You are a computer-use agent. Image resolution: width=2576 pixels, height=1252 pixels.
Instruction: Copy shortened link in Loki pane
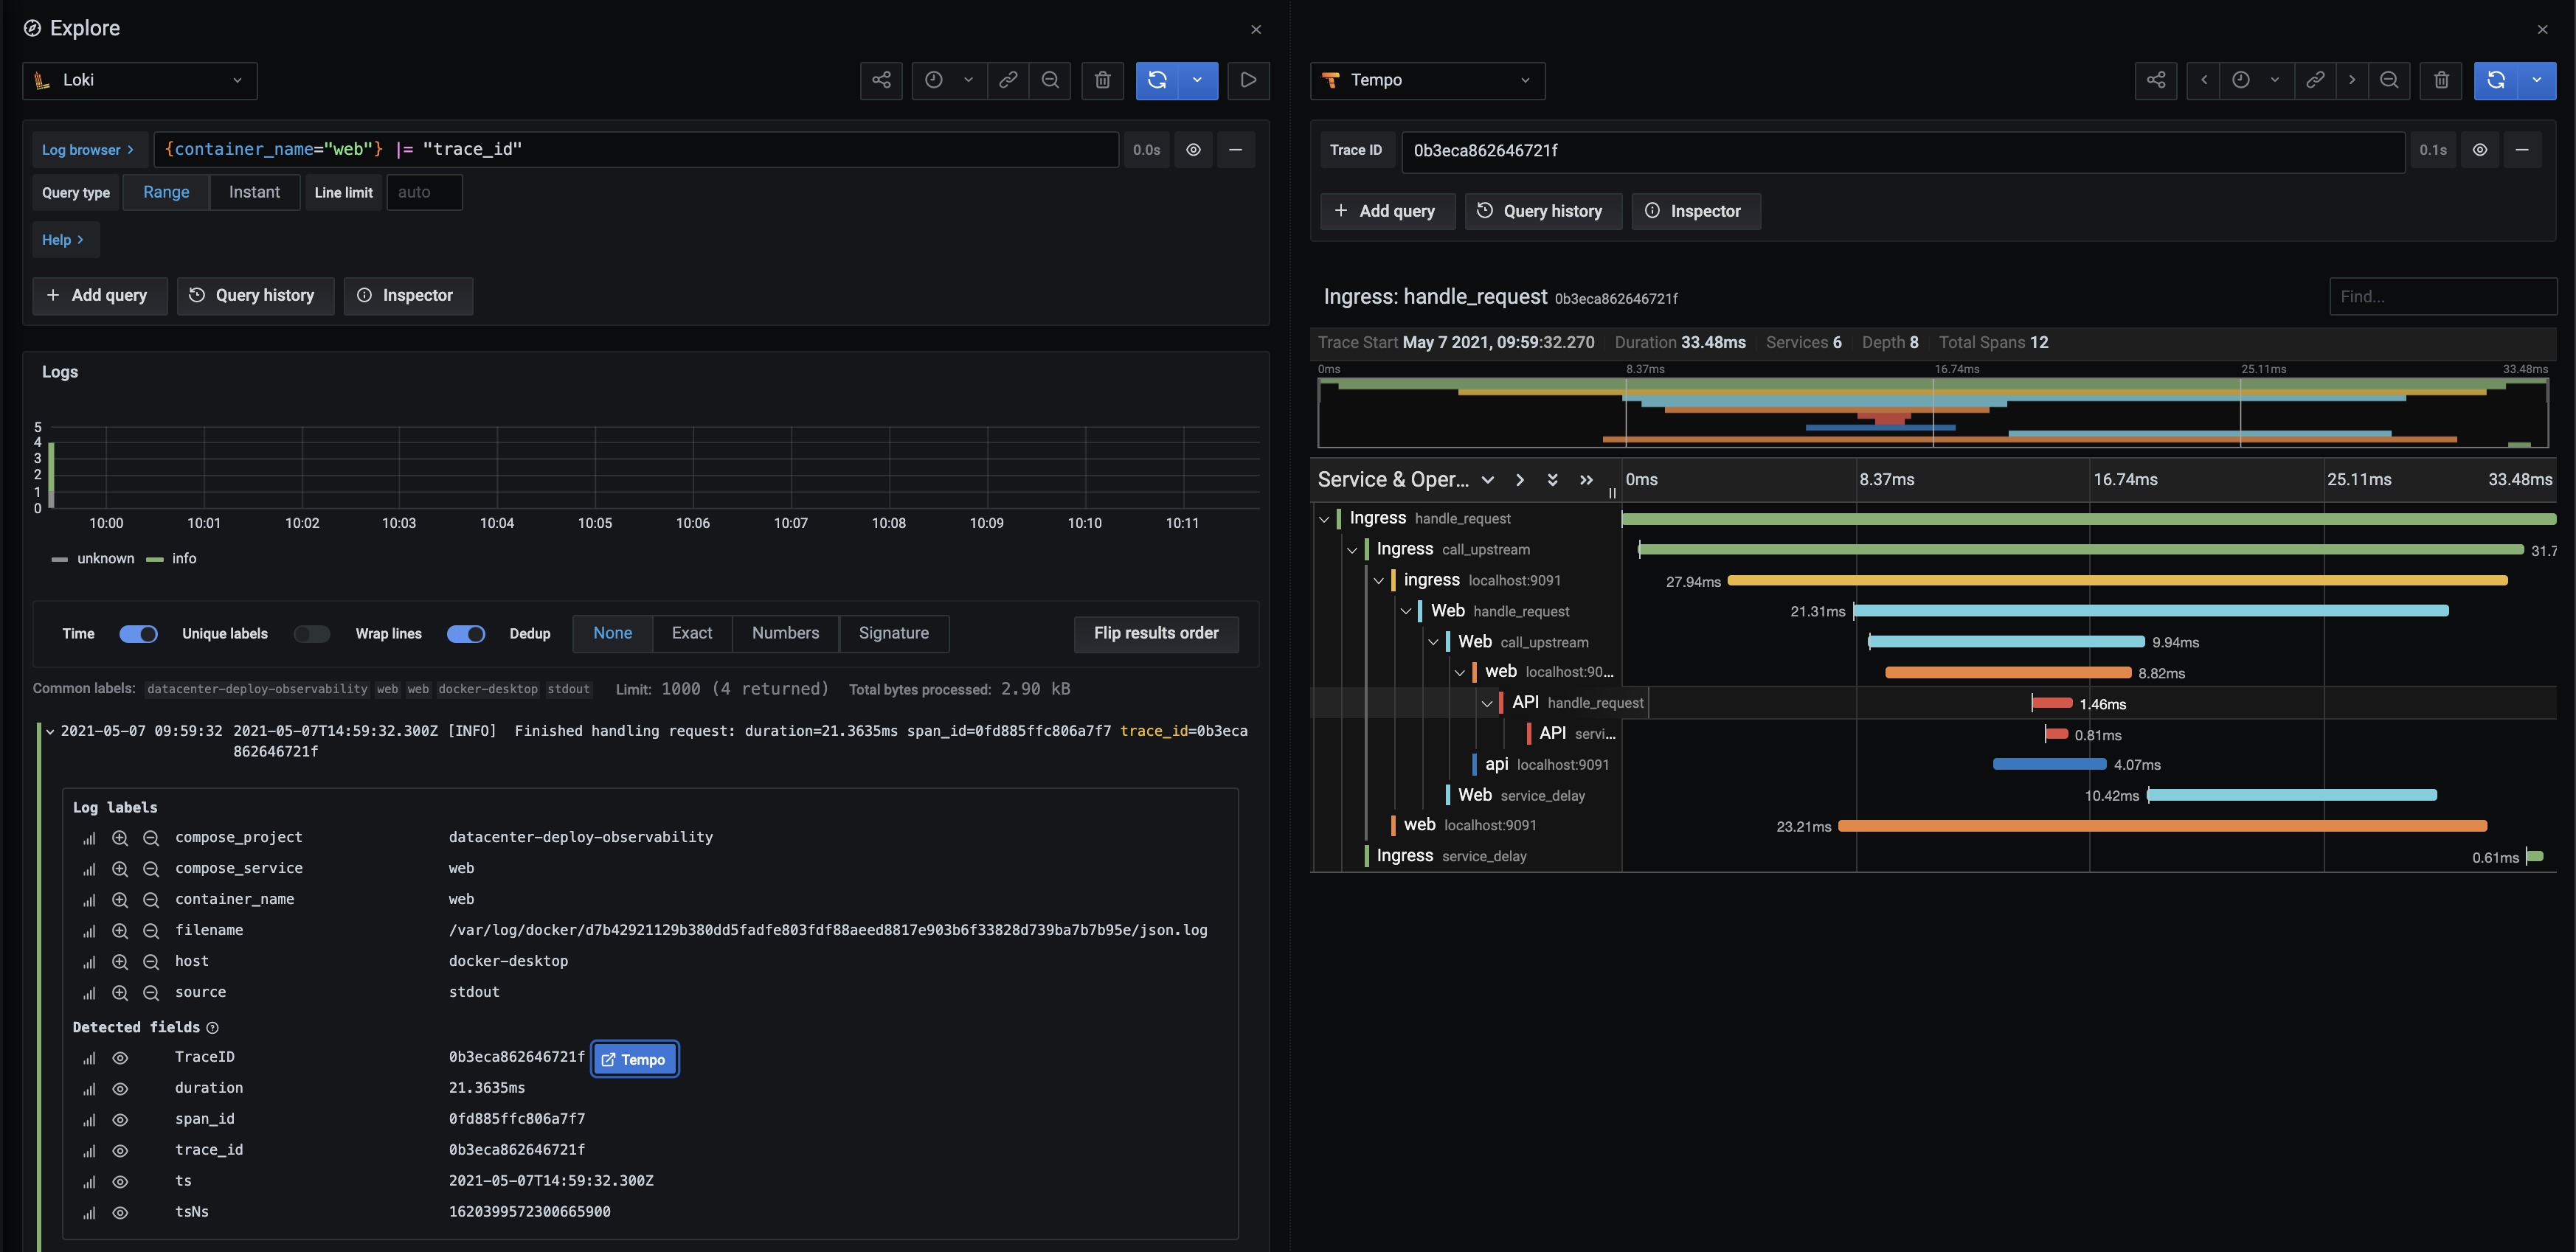(1008, 80)
